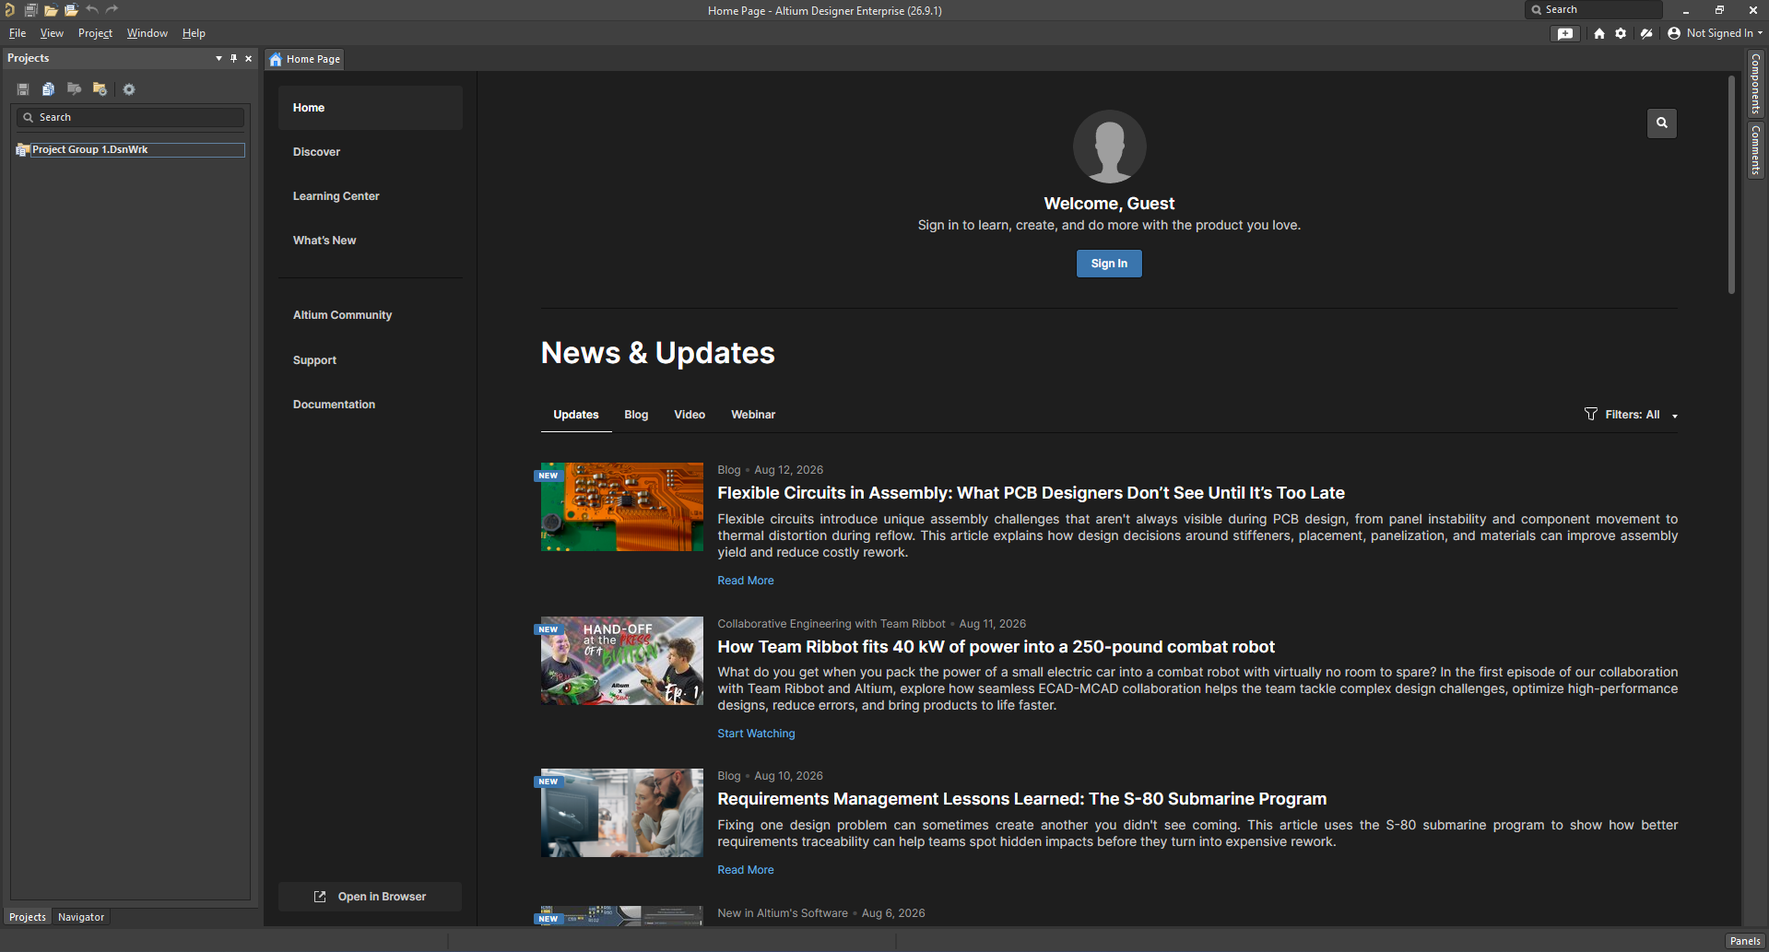Screen dimensions: 1769x952
Task: Open Support in the sidebar
Action: 314,360
